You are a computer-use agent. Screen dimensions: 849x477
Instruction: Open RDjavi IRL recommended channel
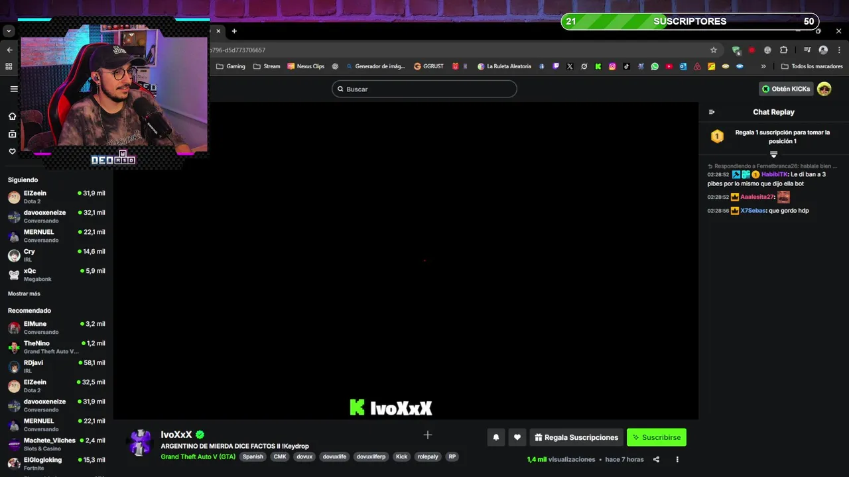56,366
